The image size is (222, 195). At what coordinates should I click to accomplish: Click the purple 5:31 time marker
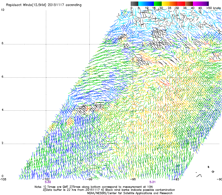[152, 182]
